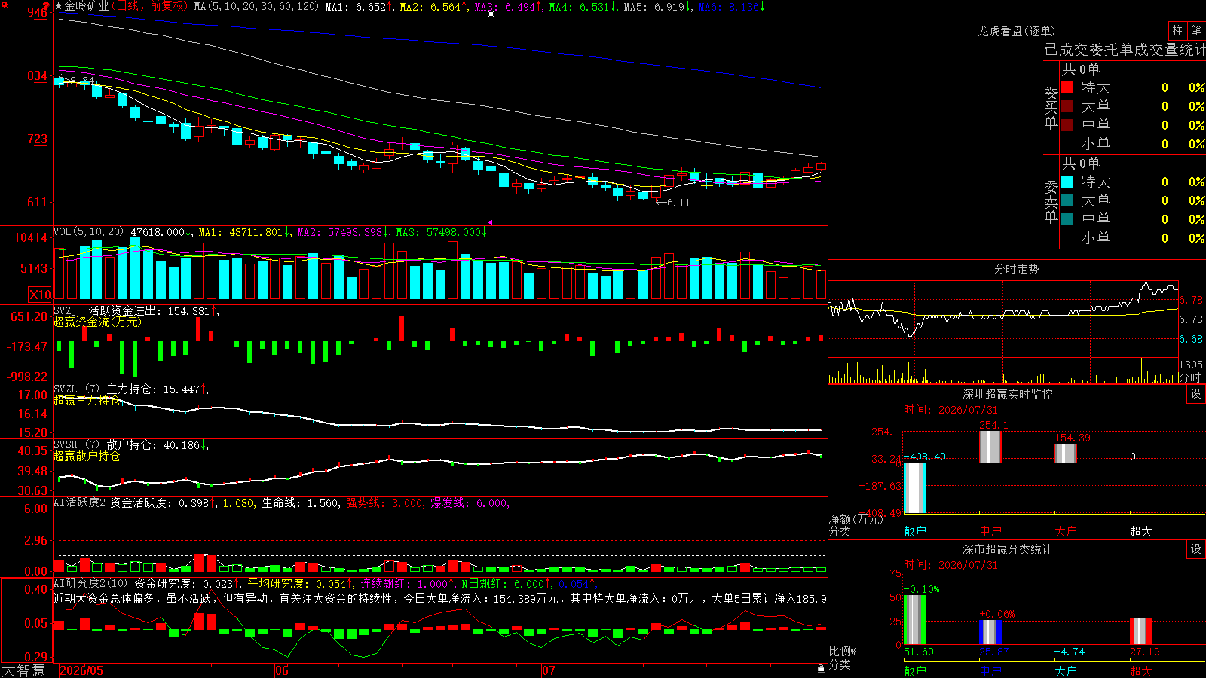Image resolution: width=1206 pixels, height=678 pixels.
Task: Click the 时间: 2026/07/31 line in 深圳超赢实时监控
Action: click(950, 410)
